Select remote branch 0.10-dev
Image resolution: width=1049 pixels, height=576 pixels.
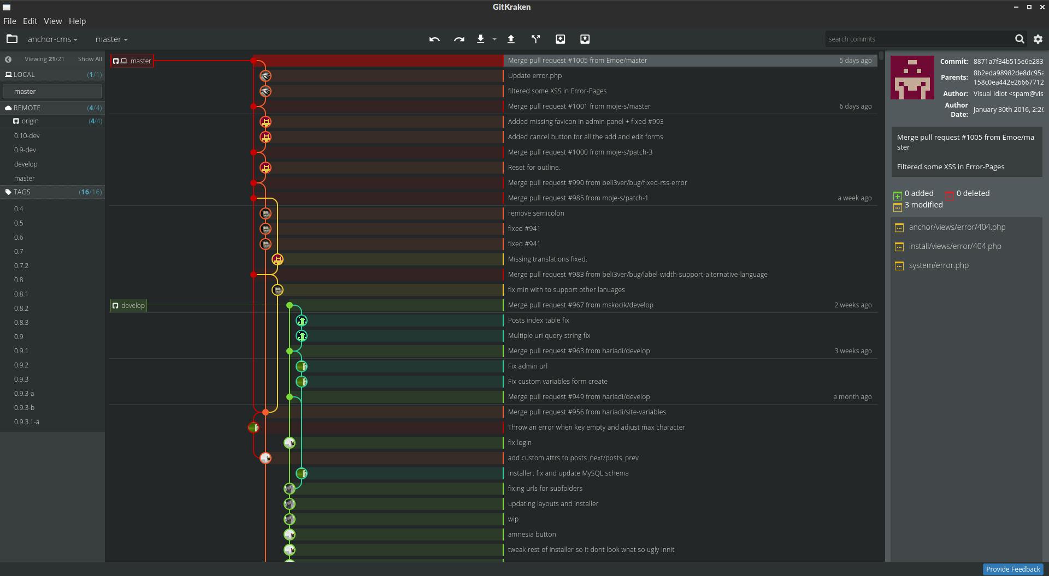point(27,135)
